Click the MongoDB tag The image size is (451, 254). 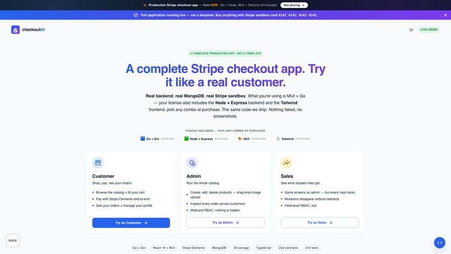click(219, 248)
